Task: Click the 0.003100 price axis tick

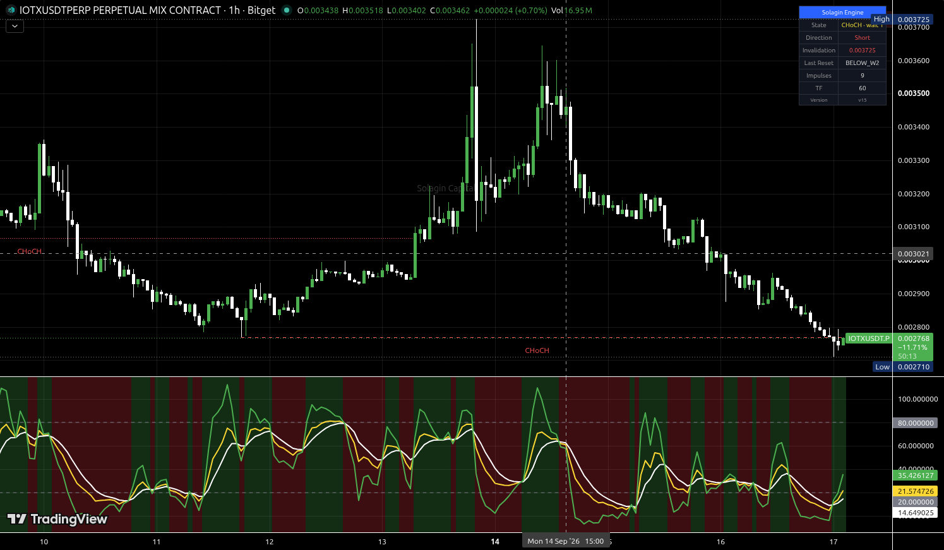Action: [x=913, y=227]
